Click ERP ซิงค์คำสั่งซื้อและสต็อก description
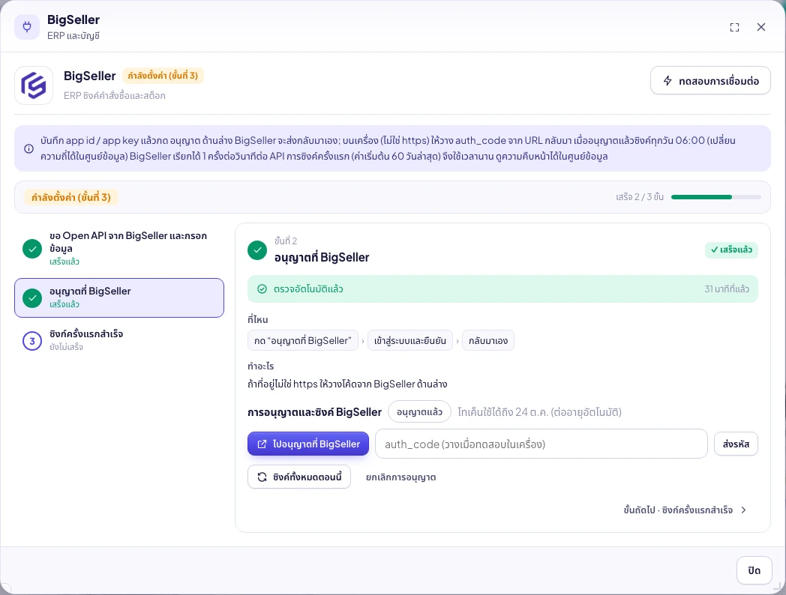The width and height of the screenshot is (786, 595). tap(114, 95)
